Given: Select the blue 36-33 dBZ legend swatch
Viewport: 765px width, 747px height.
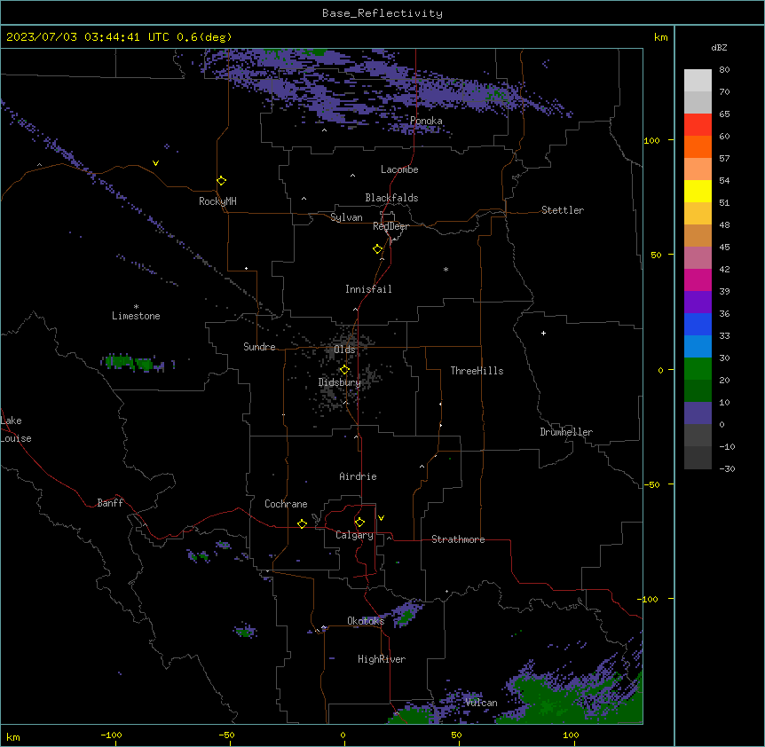Looking at the screenshot, I should (x=698, y=324).
